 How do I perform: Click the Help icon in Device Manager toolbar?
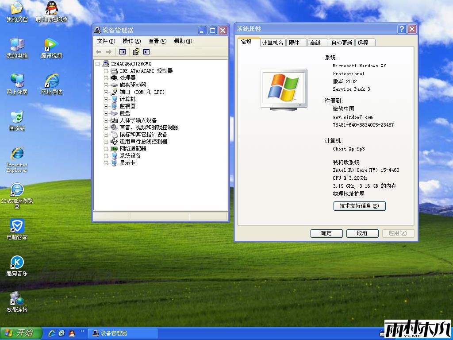pos(136,51)
